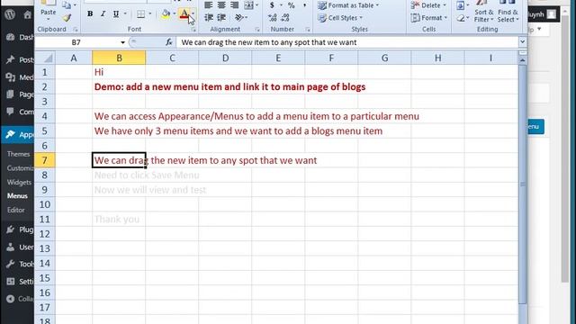Select row 2 header

[45, 86]
